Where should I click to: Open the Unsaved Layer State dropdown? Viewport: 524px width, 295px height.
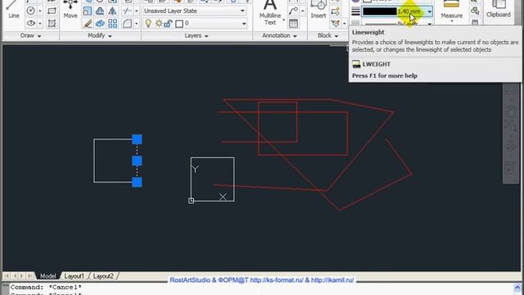(195, 11)
